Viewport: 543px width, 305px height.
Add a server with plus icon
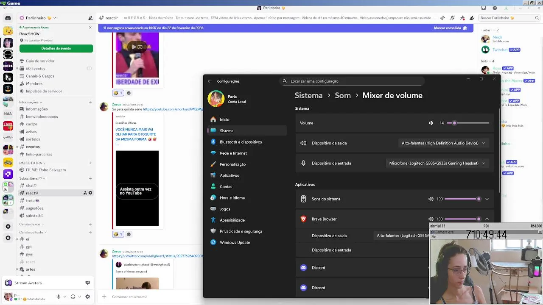click(x=8, y=227)
